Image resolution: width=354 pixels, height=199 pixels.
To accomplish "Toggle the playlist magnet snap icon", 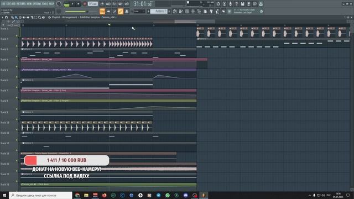I will tap(6, 17).
